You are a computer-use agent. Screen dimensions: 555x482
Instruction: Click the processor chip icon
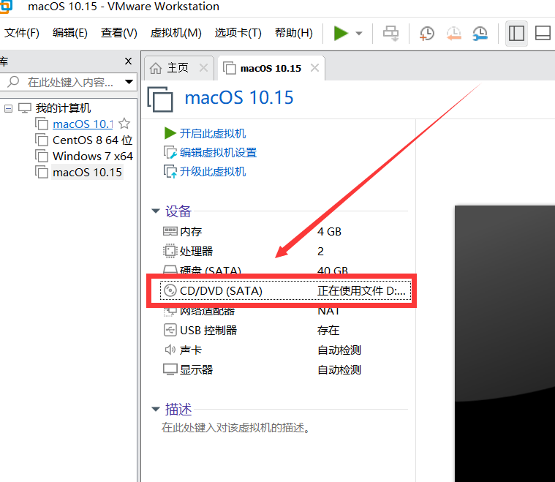[x=170, y=251]
